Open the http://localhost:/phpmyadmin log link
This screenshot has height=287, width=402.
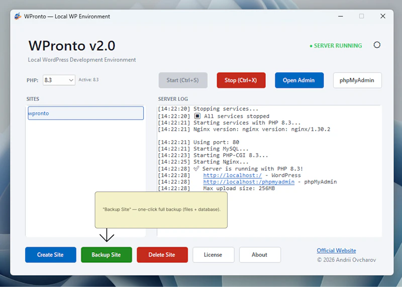coord(249,182)
